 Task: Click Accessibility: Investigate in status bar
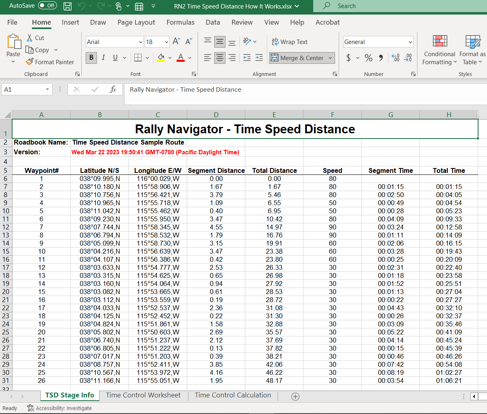(x=59, y=408)
